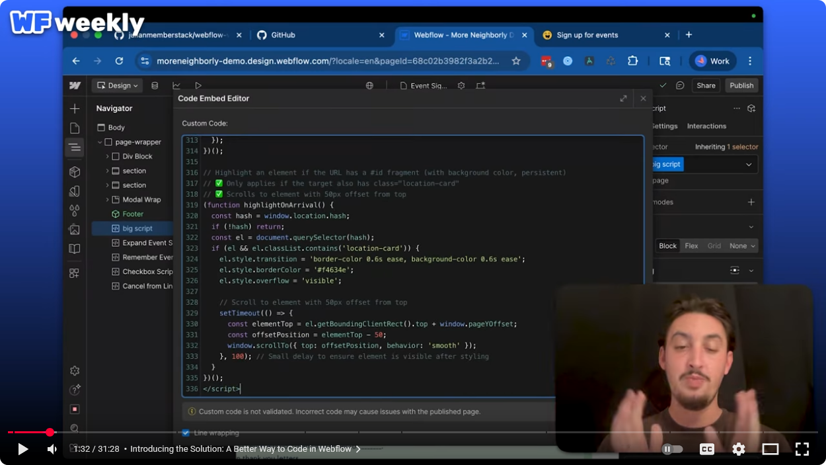
Task: Set display to Flex
Action: coord(691,245)
